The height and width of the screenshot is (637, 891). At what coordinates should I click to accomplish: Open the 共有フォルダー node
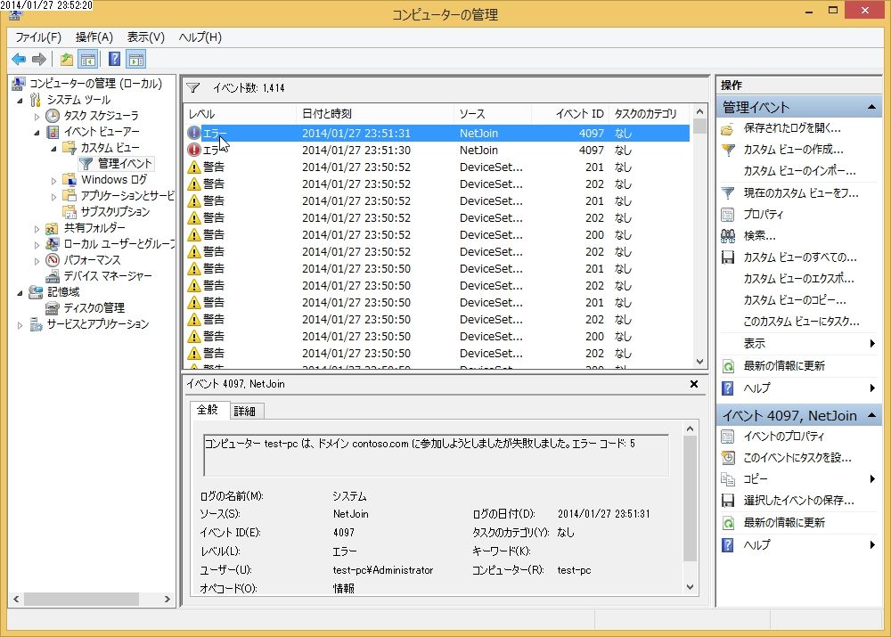pos(94,228)
